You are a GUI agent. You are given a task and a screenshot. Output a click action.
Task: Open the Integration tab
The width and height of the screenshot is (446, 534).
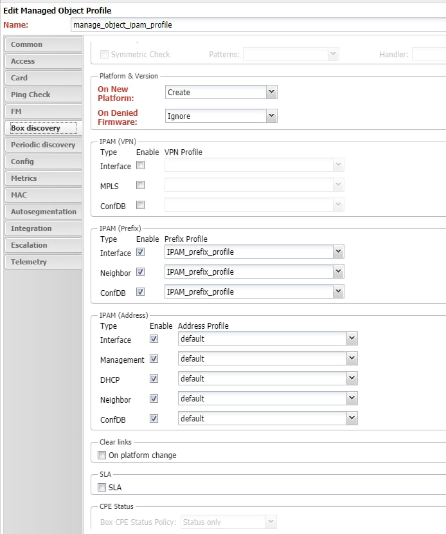(43, 228)
